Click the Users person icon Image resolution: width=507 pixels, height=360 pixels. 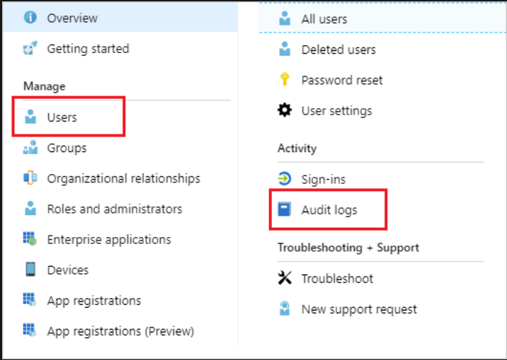[x=30, y=117]
